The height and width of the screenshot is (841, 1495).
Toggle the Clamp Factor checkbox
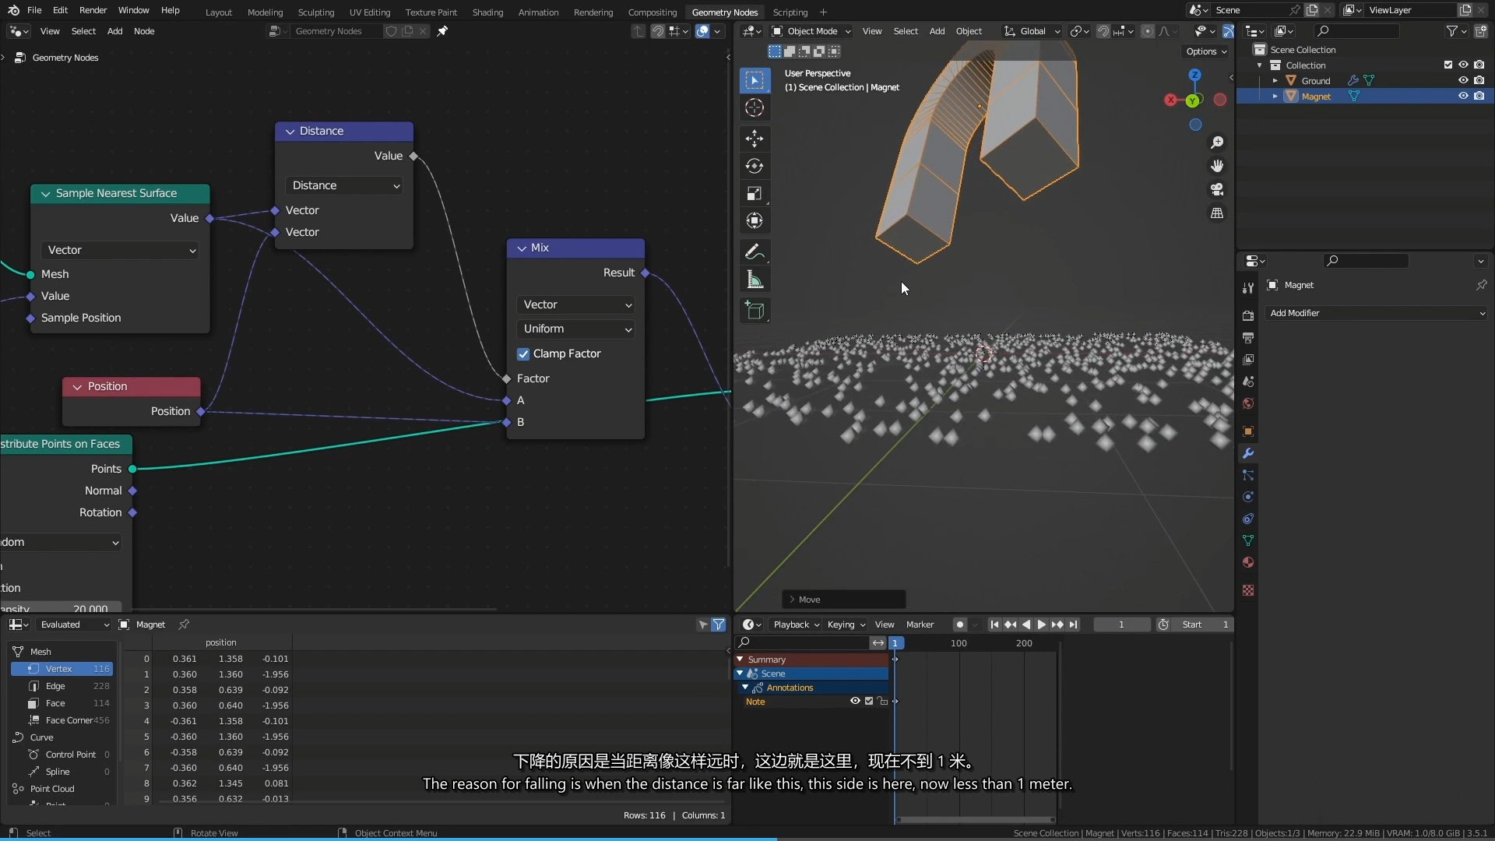pyautogui.click(x=523, y=354)
